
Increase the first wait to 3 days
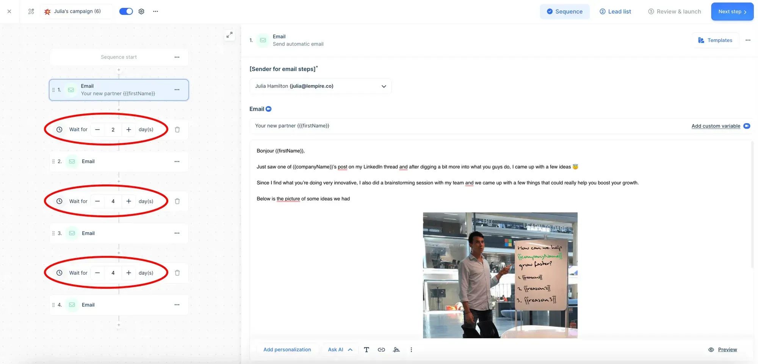point(129,130)
